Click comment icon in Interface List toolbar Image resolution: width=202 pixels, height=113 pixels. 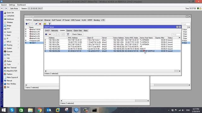tap(45, 24)
